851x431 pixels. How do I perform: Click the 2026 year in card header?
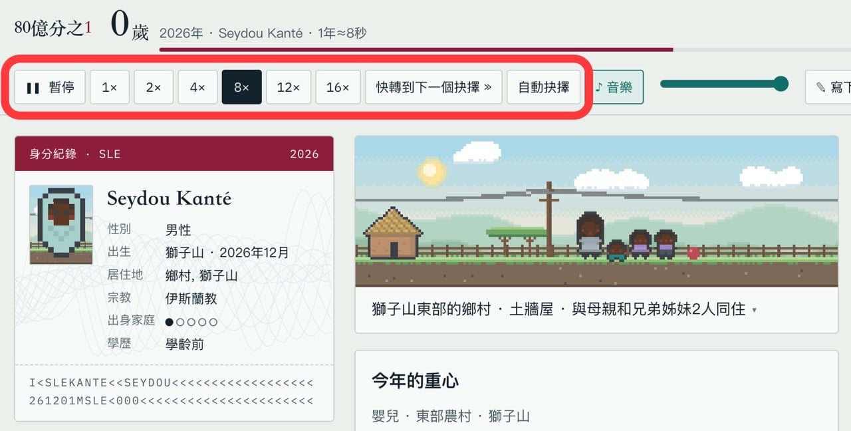(304, 154)
